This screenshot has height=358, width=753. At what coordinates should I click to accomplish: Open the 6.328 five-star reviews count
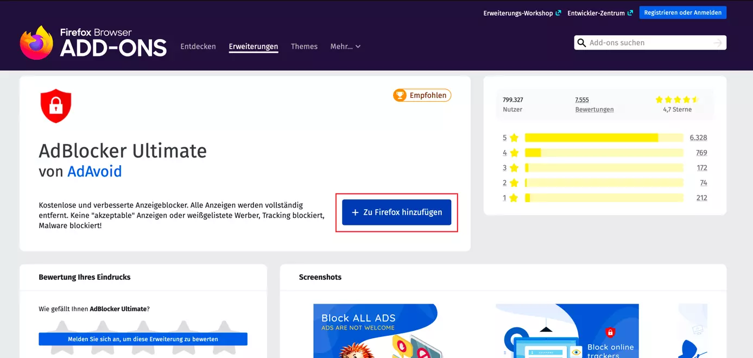click(x=698, y=138)
